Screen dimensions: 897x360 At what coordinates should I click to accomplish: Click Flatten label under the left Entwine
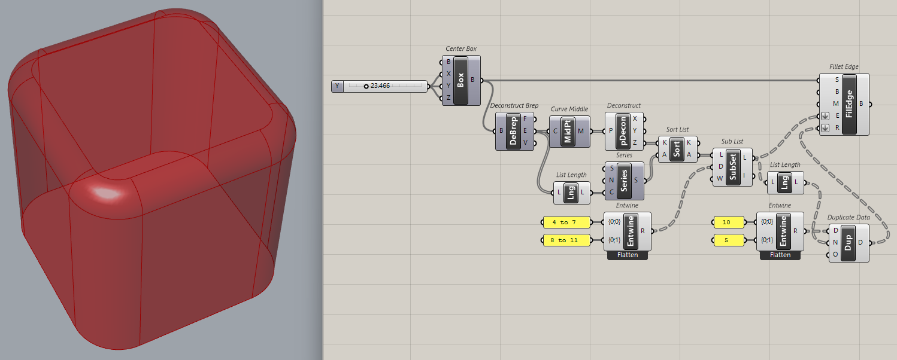(x=628, y=255)
